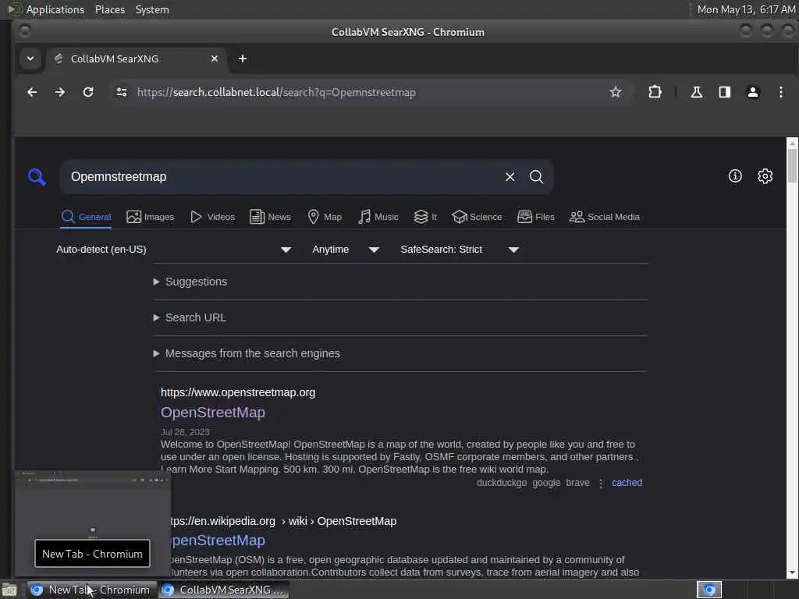
Task: Open site information icon in address bar
Action: click(x=121, y=92)
